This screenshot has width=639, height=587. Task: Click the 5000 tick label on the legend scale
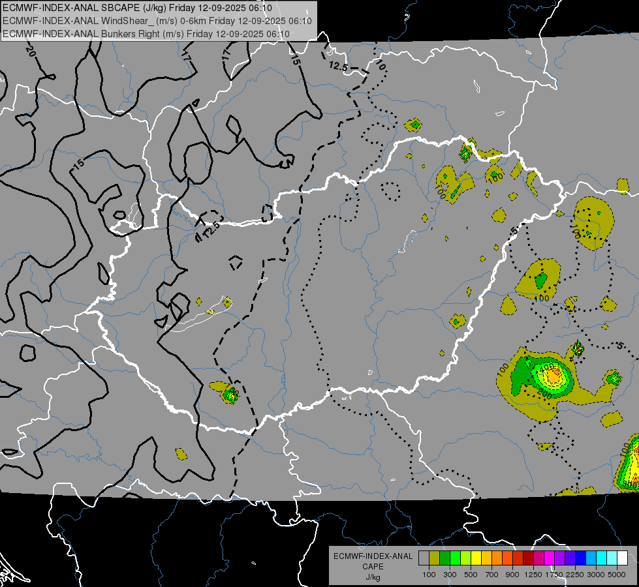(617, 575)
